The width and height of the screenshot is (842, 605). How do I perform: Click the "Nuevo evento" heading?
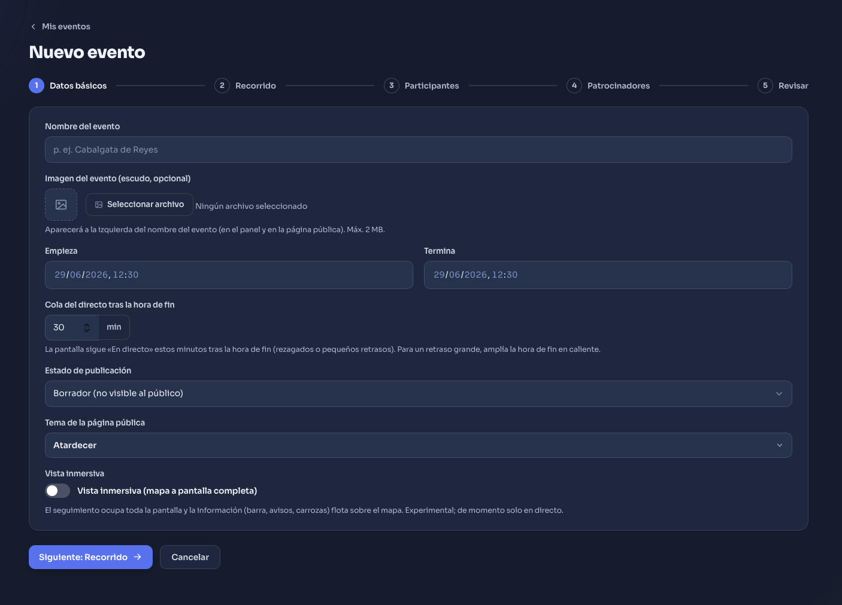click(x=87, y=52)
